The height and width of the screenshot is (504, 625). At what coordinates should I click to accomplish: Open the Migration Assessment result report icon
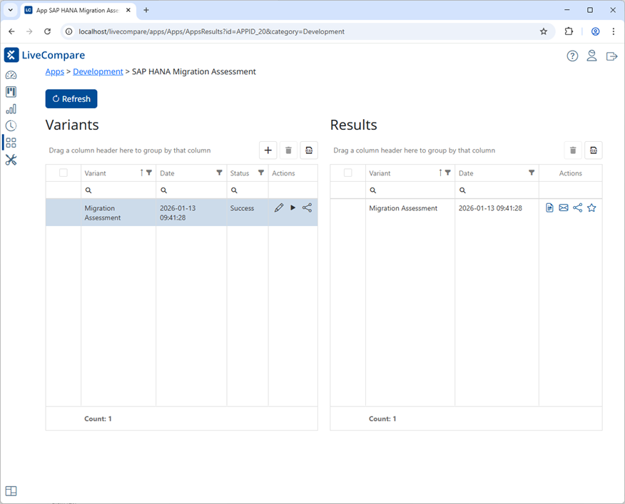(549, 207)
